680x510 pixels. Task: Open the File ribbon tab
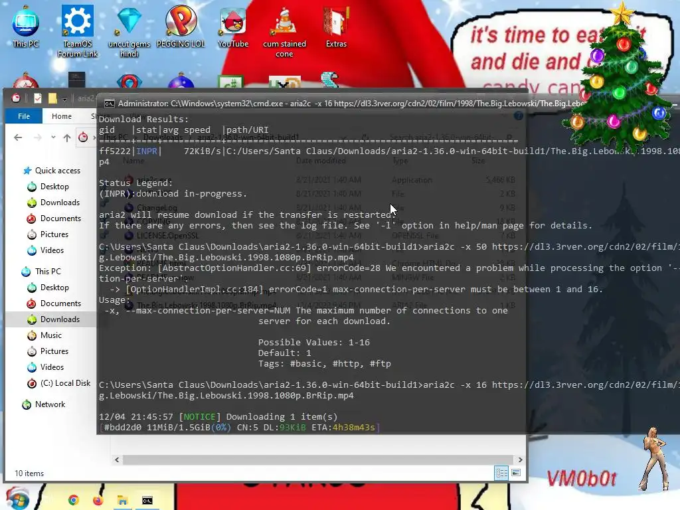24,116
